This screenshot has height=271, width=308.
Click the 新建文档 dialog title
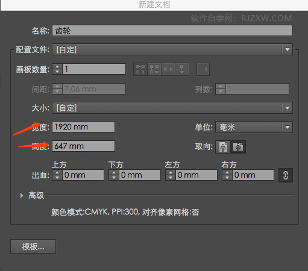point(154,4)
